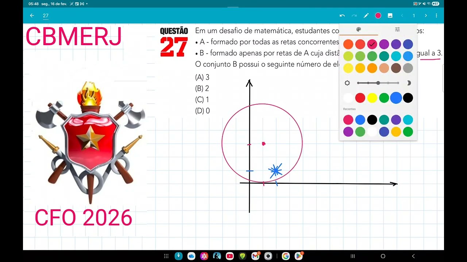Choose bright yellow in the shade row under slider
The width and height of the screenshot is (467, 262).
[x=372, y=98]
